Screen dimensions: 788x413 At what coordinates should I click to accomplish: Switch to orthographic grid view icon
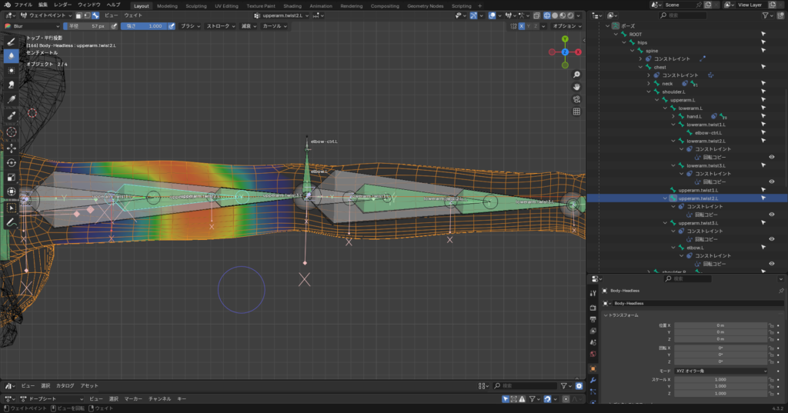coord(576,112)
